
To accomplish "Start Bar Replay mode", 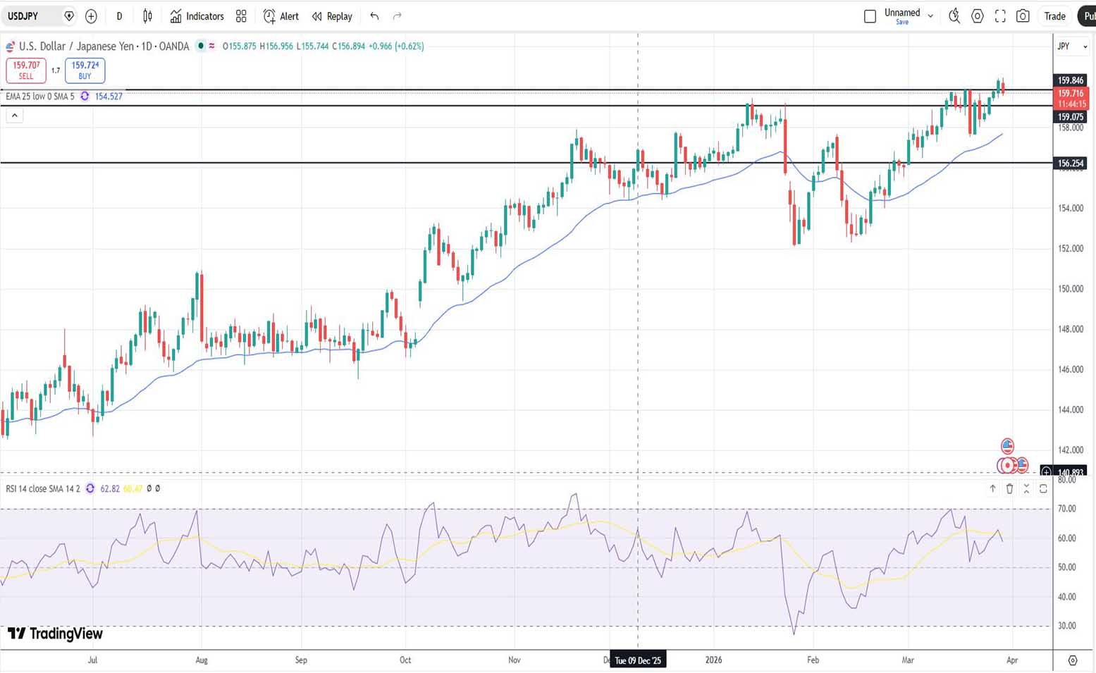I will coord(332,16).
